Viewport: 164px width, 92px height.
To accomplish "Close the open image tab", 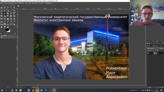I will (22, 6).
